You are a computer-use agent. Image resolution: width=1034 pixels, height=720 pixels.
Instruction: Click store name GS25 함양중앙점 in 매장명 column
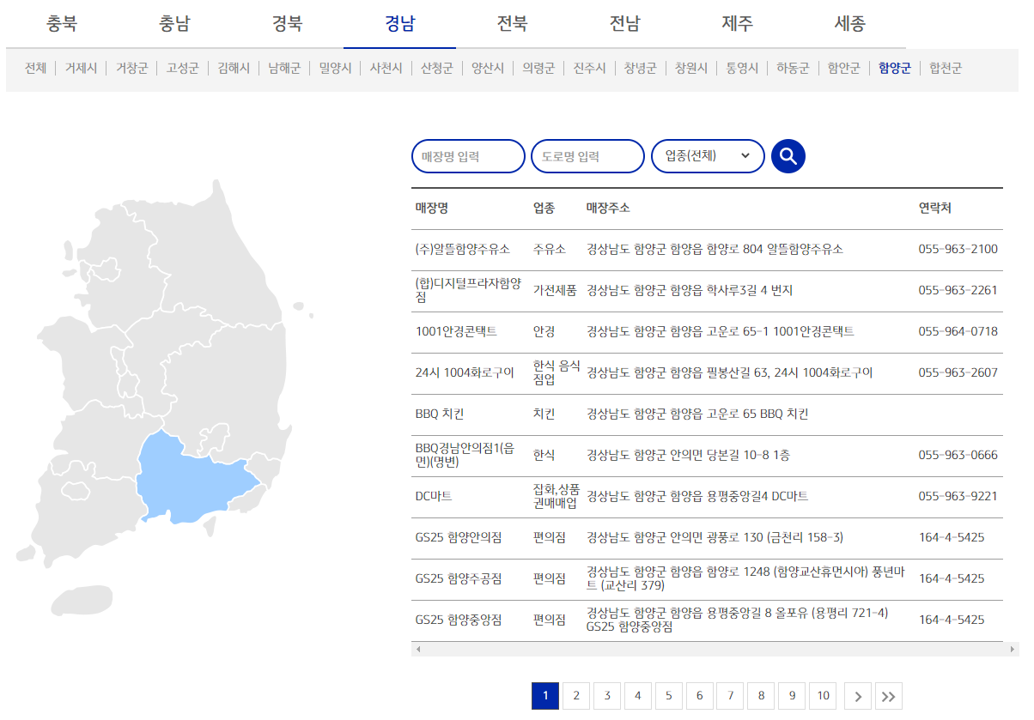pos(459,620)
